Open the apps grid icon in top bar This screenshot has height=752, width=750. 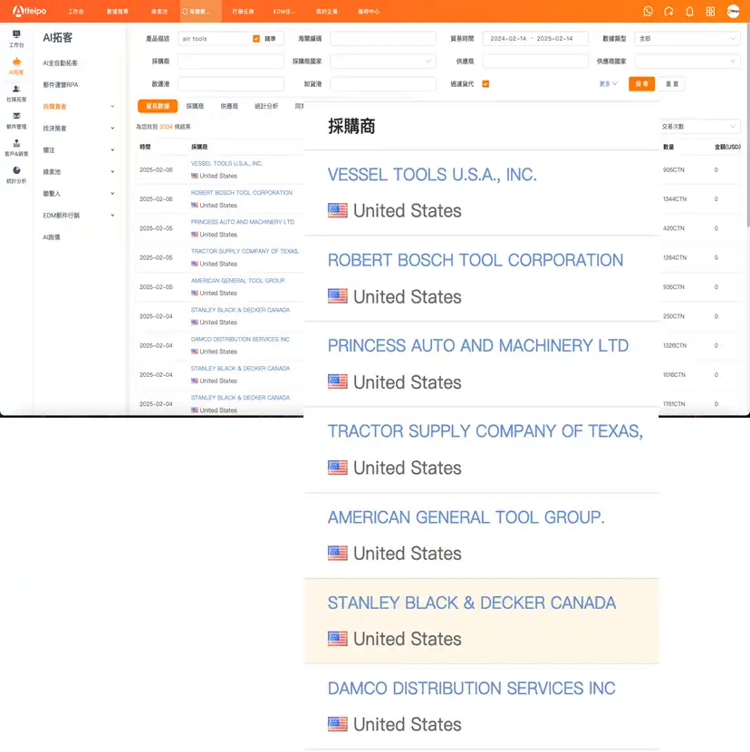coord(710,11)
